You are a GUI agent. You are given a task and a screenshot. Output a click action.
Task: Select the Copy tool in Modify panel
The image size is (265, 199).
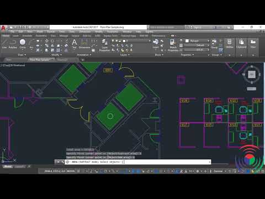[x=47, y=45]
